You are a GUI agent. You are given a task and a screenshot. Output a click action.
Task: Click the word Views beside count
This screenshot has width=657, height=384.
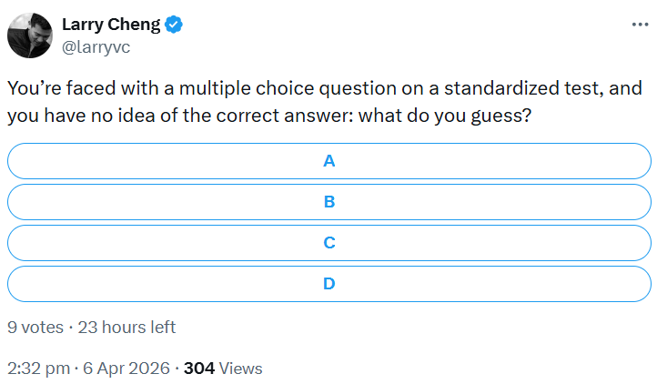tap(241, 369)
